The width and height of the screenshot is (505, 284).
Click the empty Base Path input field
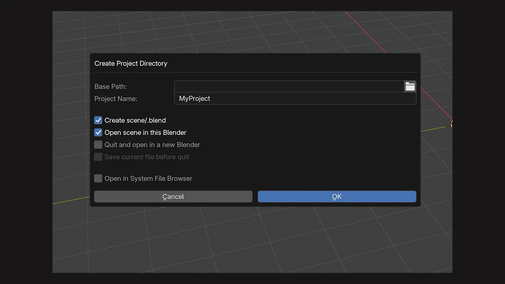(x=288, y=86)
